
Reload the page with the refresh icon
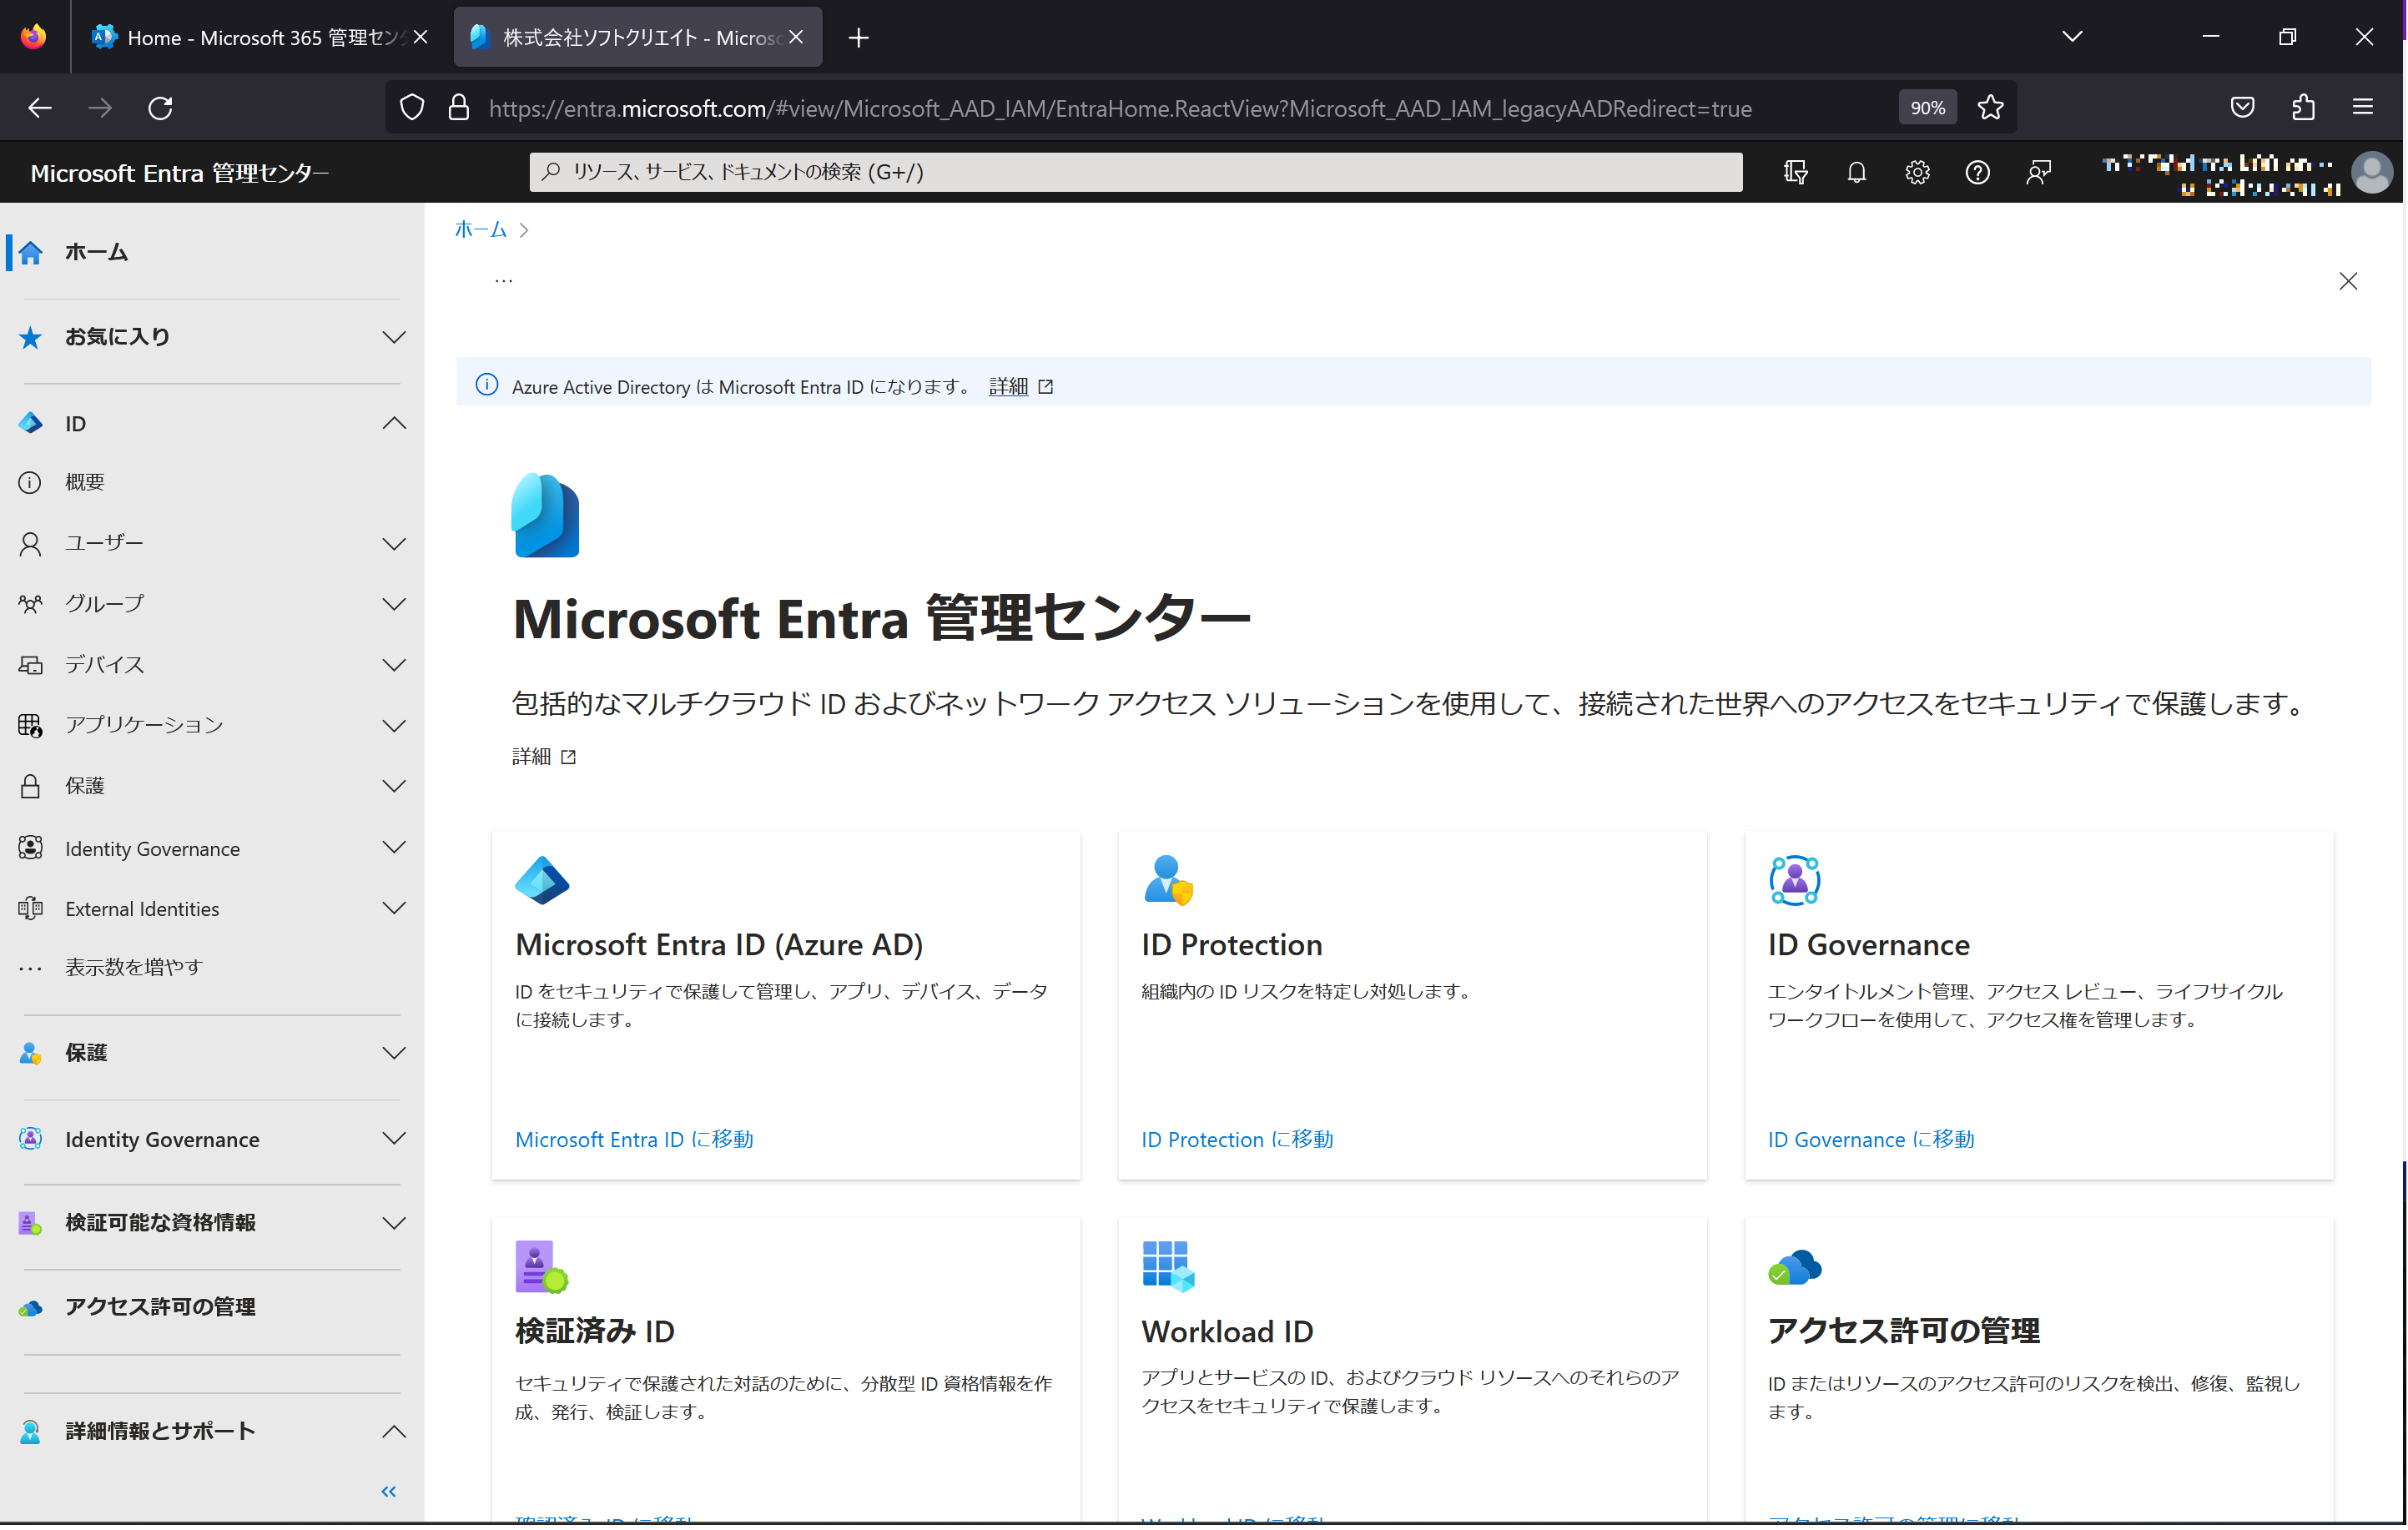tap(160, 107)
